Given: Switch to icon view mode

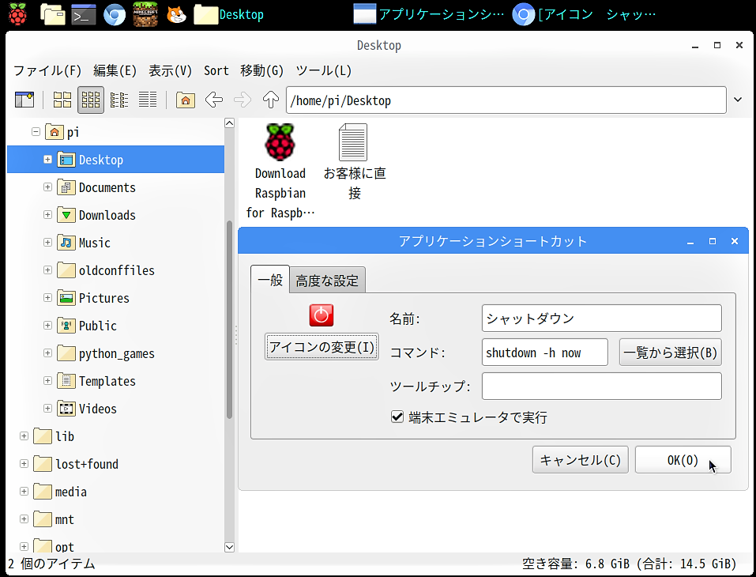Looking at the screenshot, I should [62, 100].
